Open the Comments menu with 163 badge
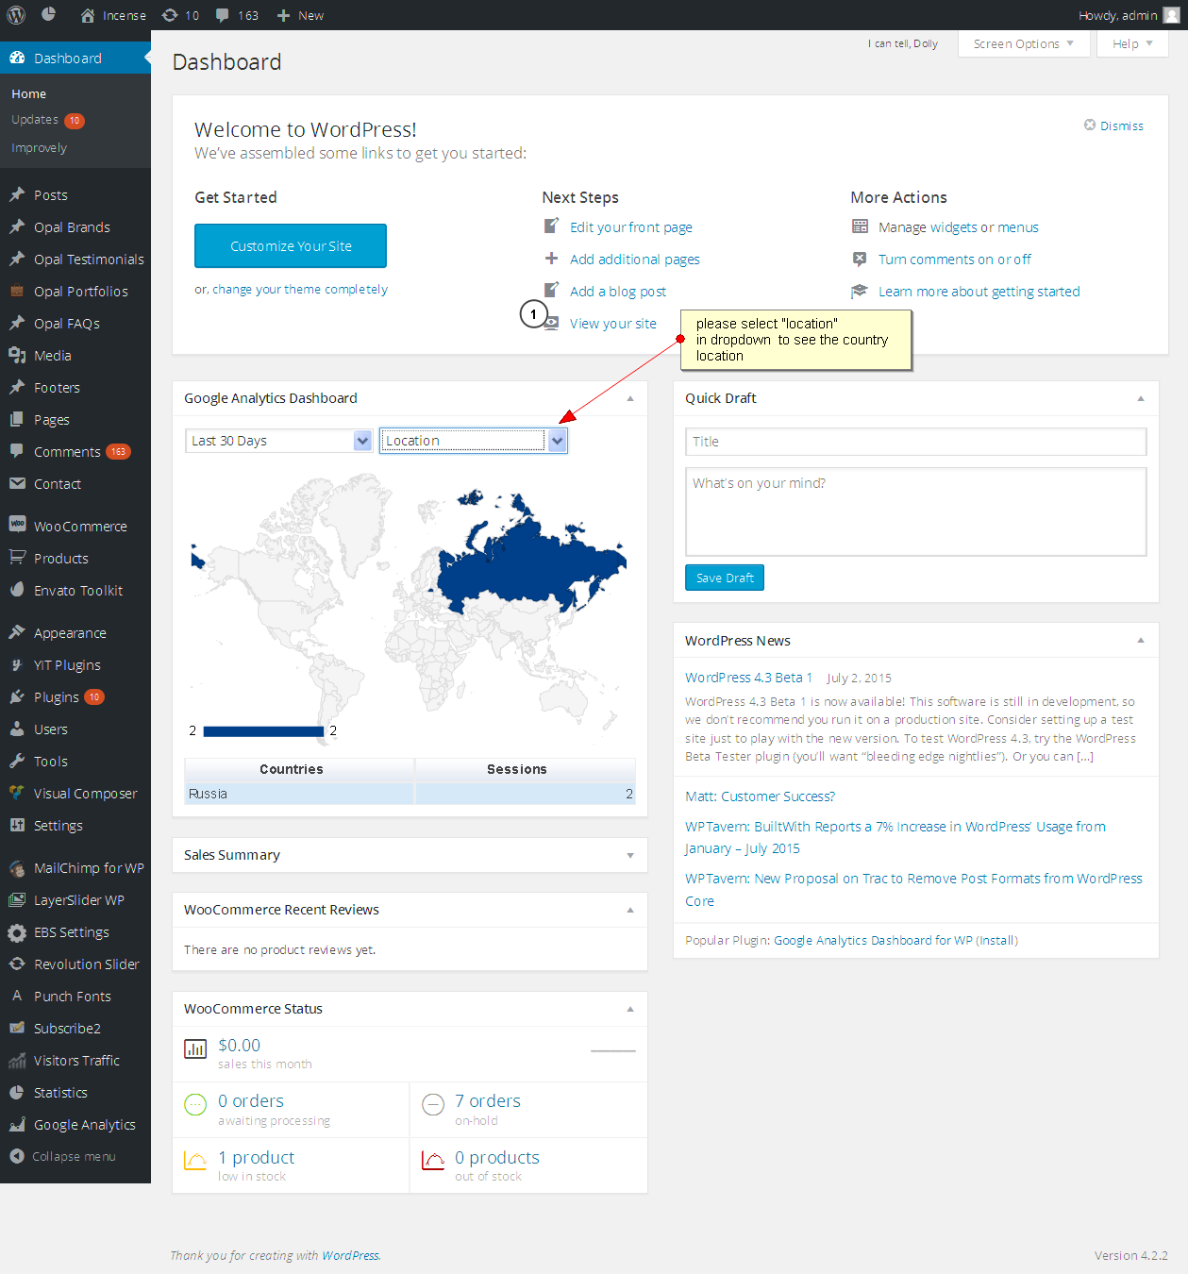This screenshot has height=1274, width=1188. point(75,451)
